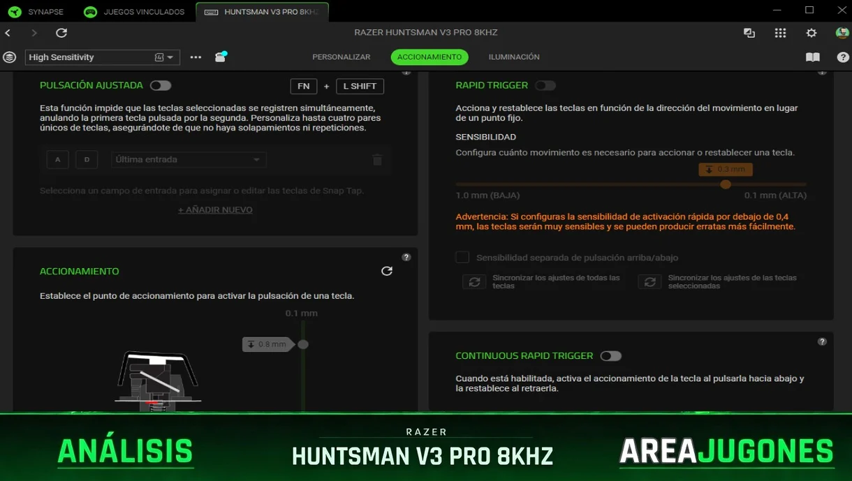Screen dimensions: 852x481
Task: Turn on the Rapid Trigger switch
Action: coord(545,86)
